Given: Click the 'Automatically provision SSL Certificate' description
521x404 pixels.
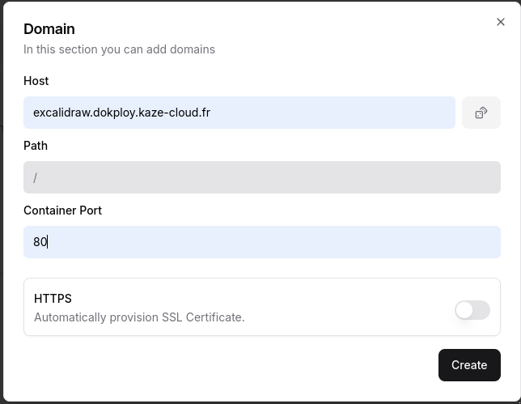Looking at the screenshot, I should click(x=139, y=317).
